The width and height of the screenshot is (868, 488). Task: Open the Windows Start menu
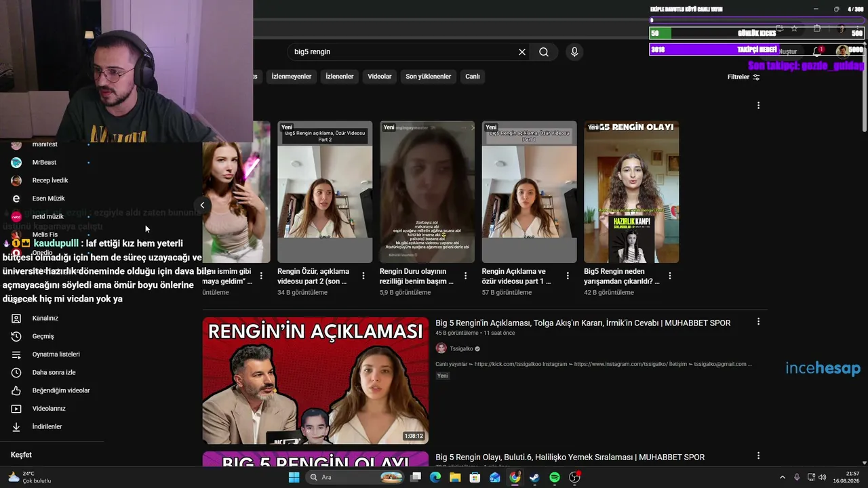point(294,477)
